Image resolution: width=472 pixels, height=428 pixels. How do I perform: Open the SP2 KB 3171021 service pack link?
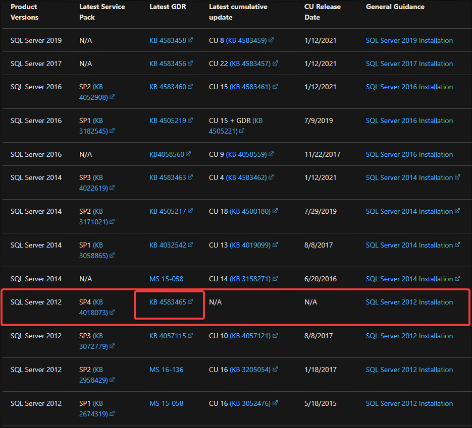tap(93, 216)
